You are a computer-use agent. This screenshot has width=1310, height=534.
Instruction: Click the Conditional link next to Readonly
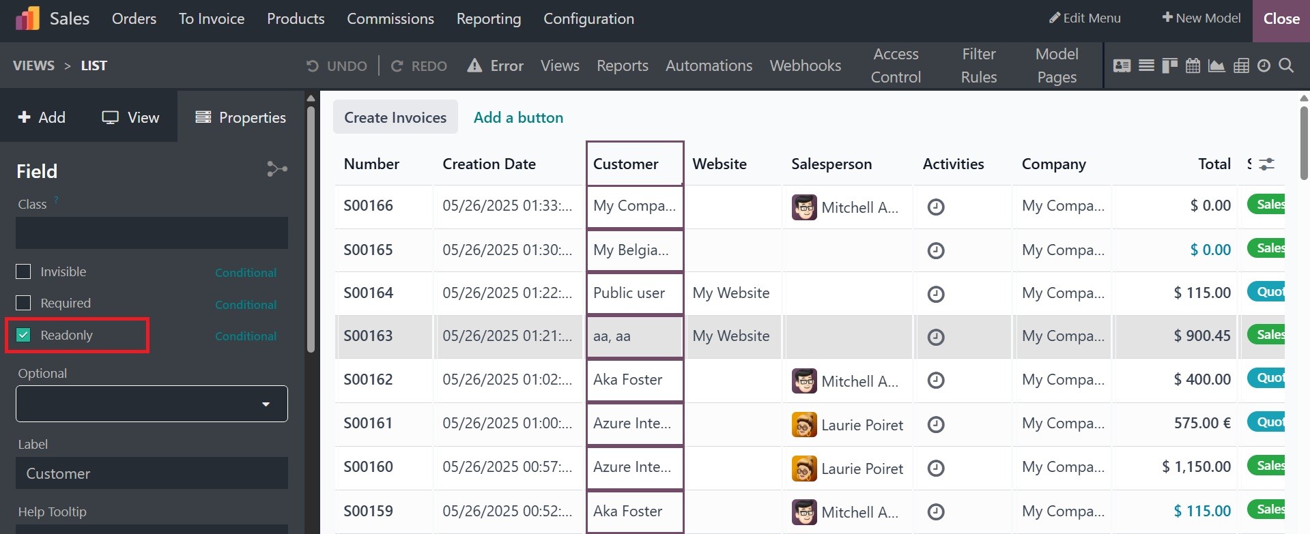coord(246,336)
